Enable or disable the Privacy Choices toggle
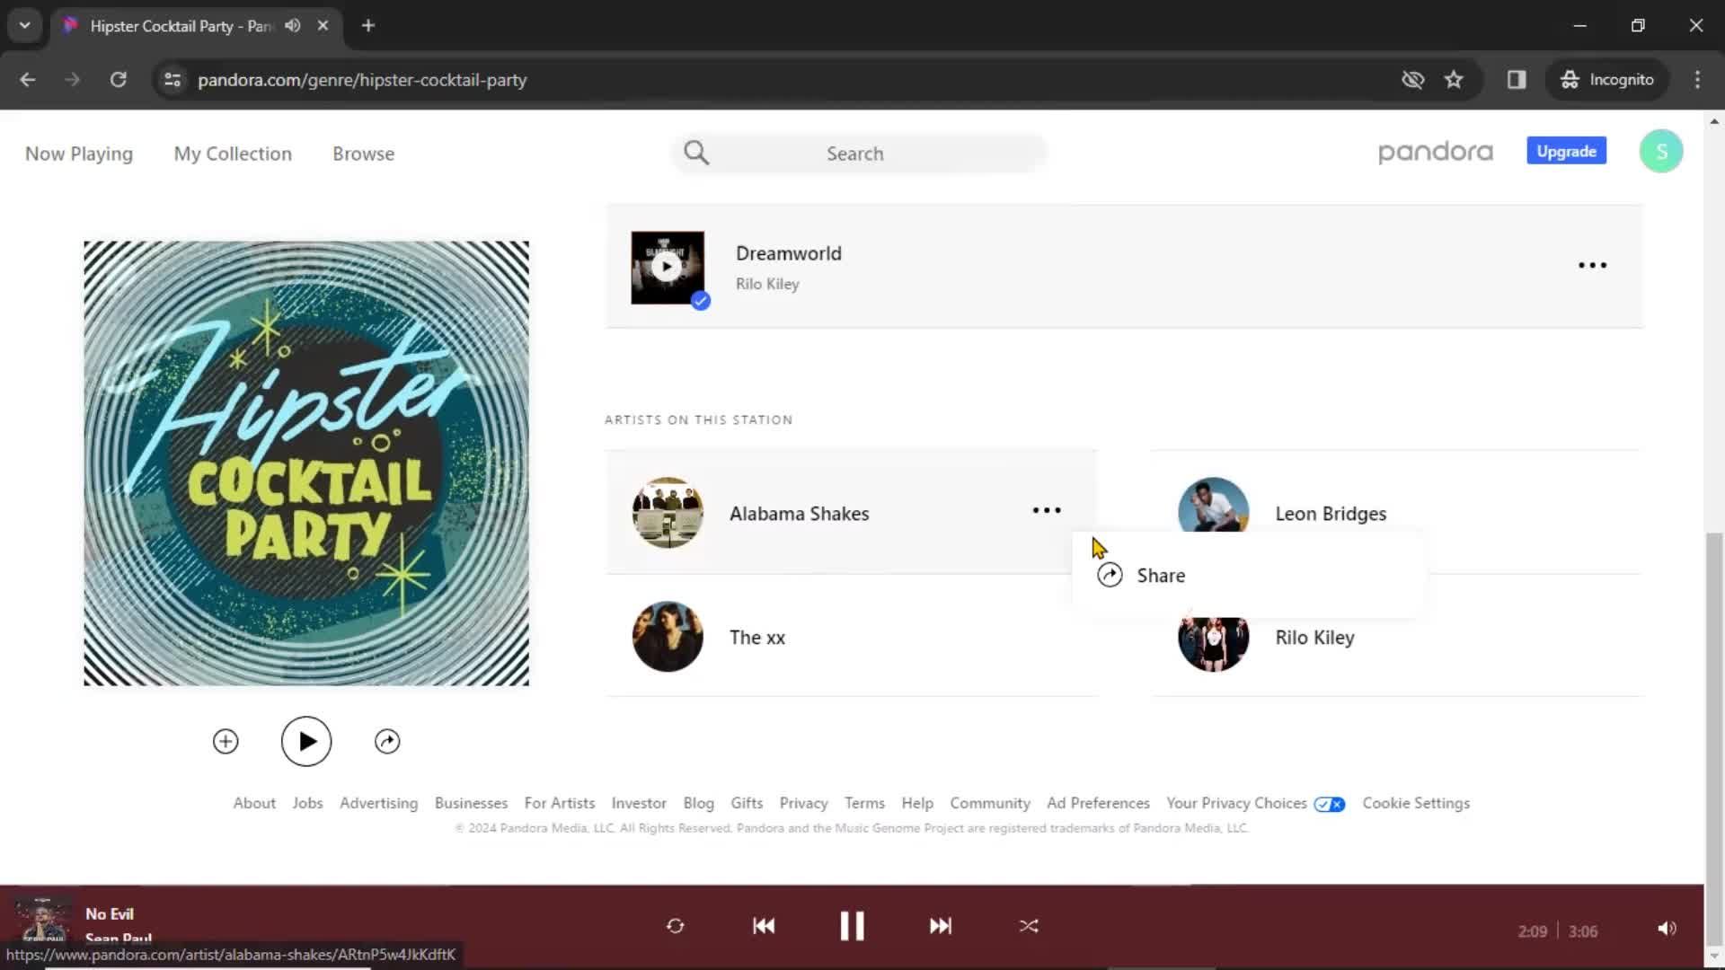This screenshot has width=1725, height=970. [x=1328, y=803]
